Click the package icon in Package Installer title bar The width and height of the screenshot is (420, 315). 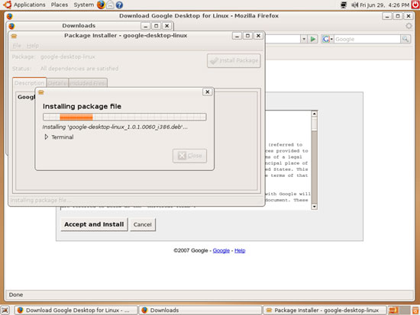pyautogui.click(x=14, y=36)
